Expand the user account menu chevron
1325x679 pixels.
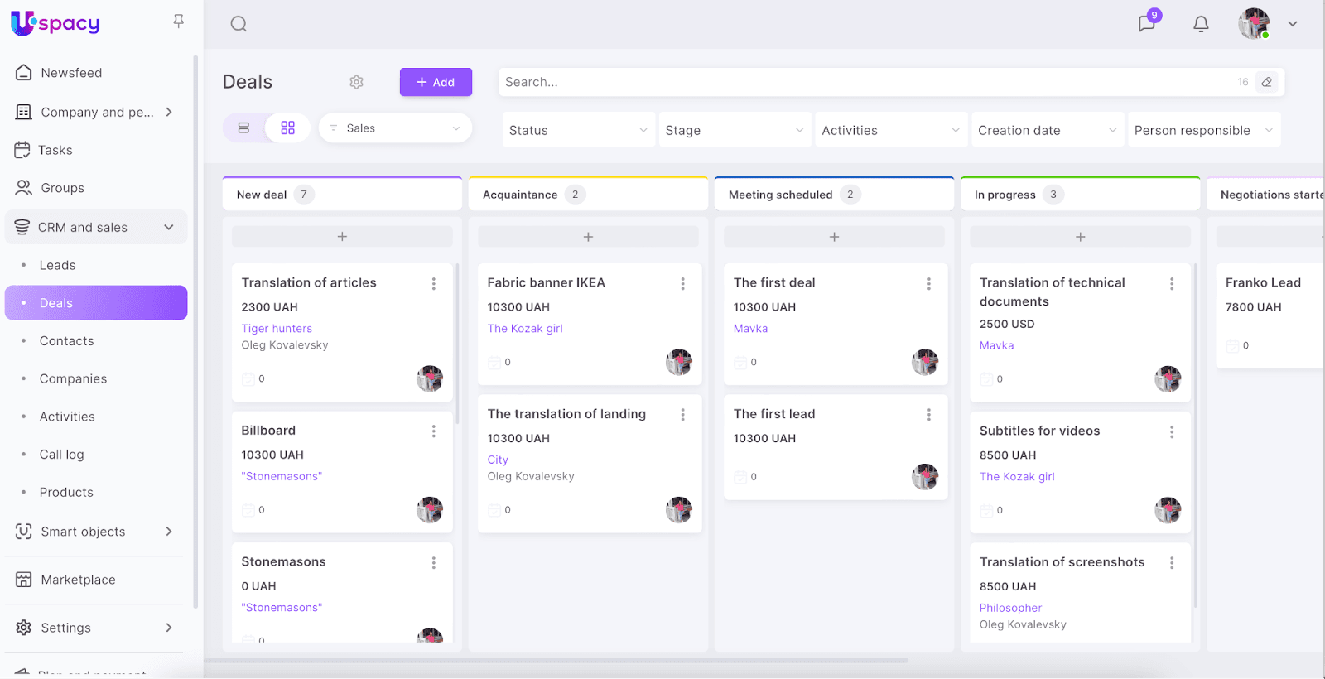tap(1293, 24)
